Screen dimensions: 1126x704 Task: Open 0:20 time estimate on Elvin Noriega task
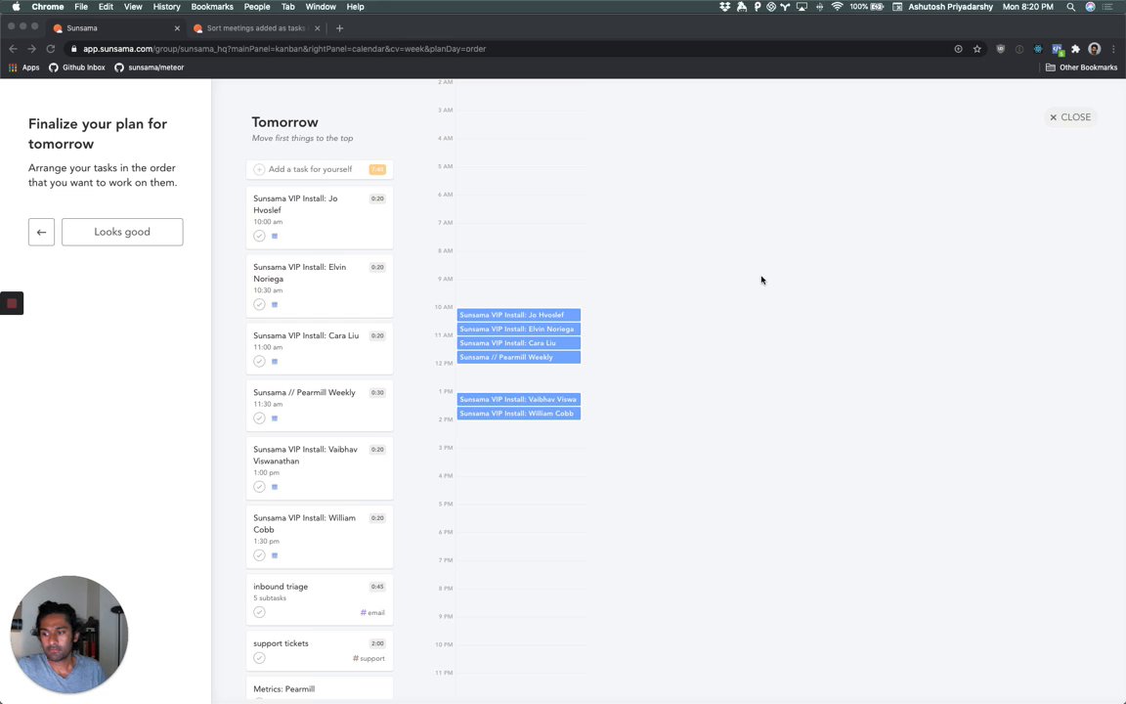click(x=377, y=267)
